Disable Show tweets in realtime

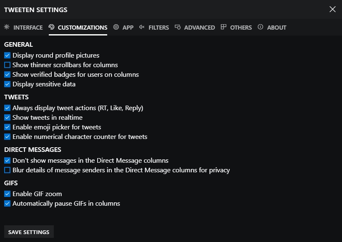click(7, 117)
